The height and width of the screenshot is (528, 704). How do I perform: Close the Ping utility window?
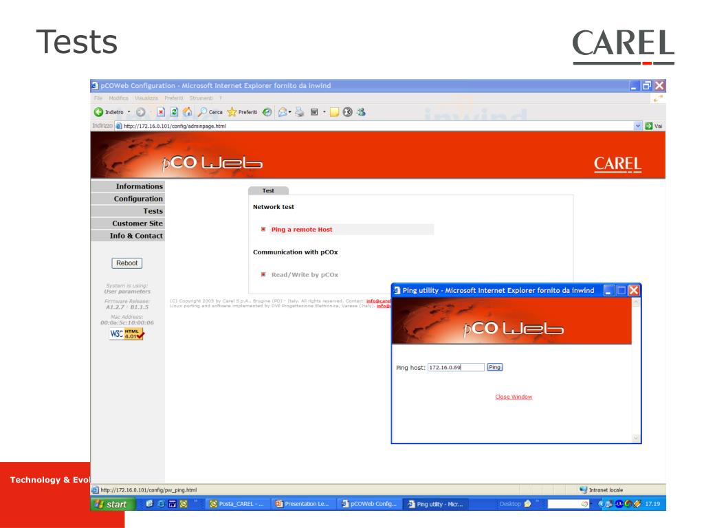[634, 291]
